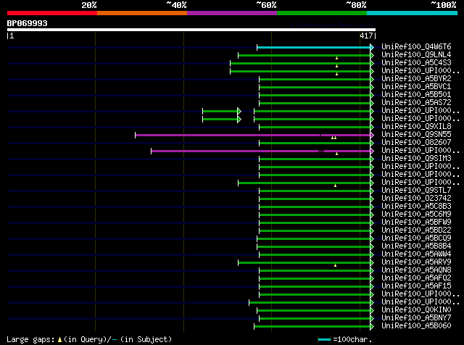Click the query name BP069993
This screenshot has height=345, width=464.
pyautogui.click(x=28, y=23)
